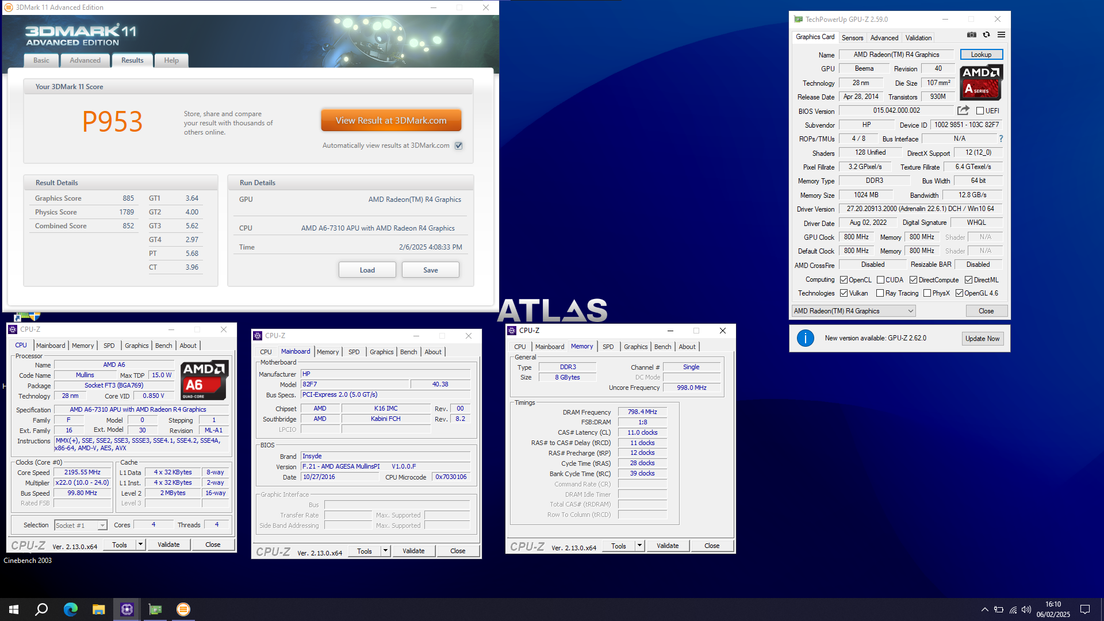Click the AMD A6 logo in CPU-Z
Screen dimensions: 1104x621
(204, 380)
